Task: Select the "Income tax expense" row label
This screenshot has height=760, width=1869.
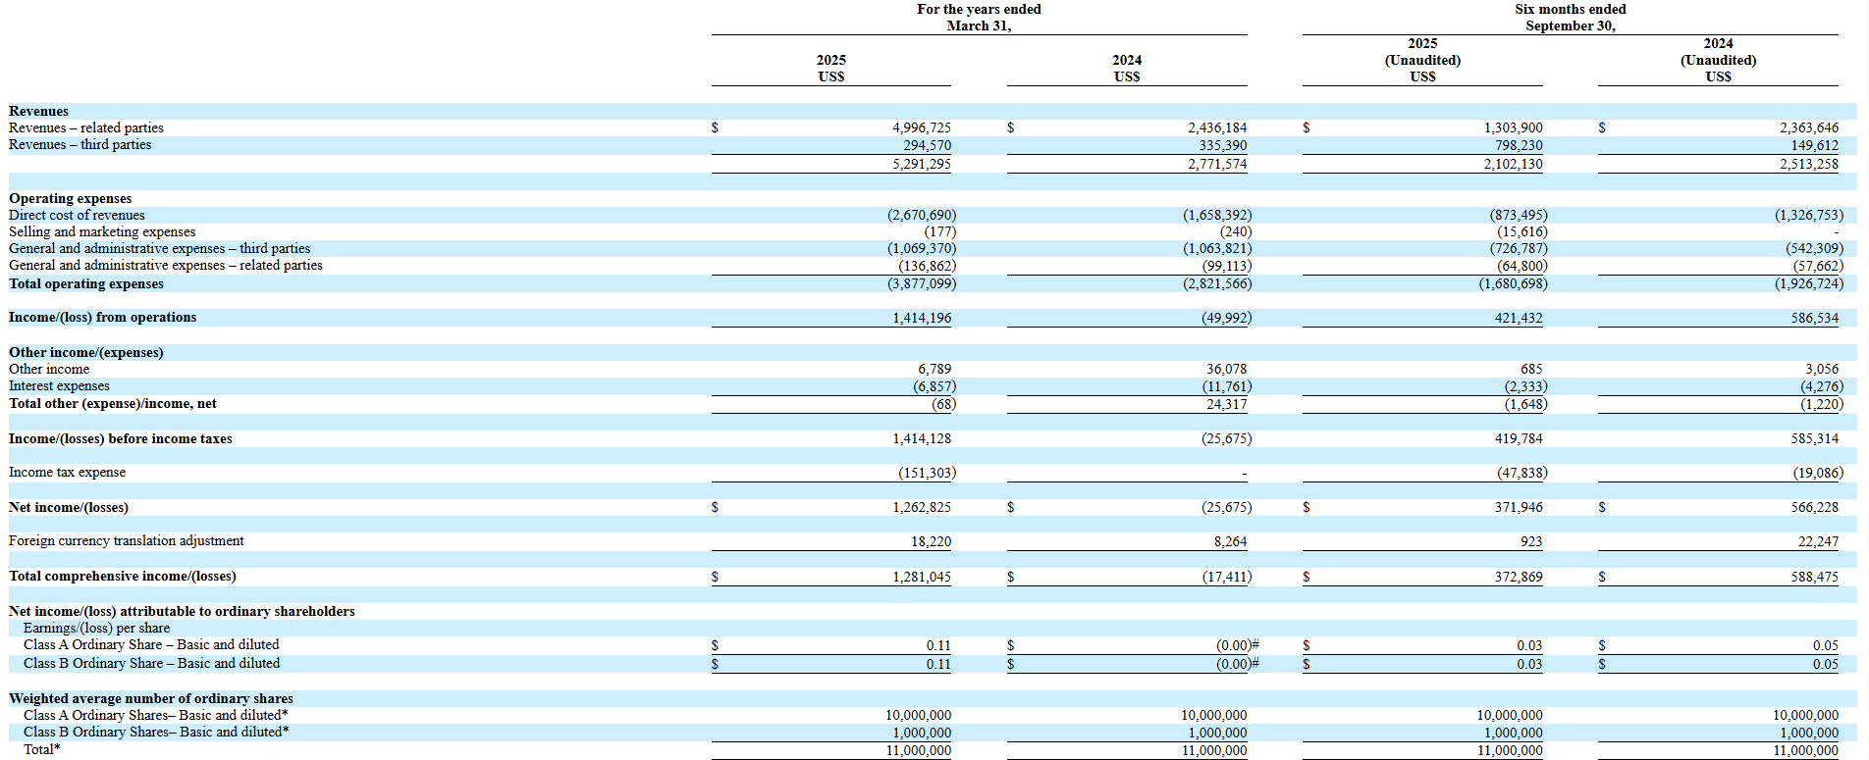Action: pyautogui.click(x=67, y=473)
